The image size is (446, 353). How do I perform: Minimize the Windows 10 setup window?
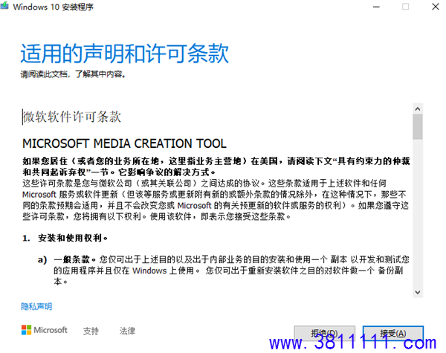[376, 7]
